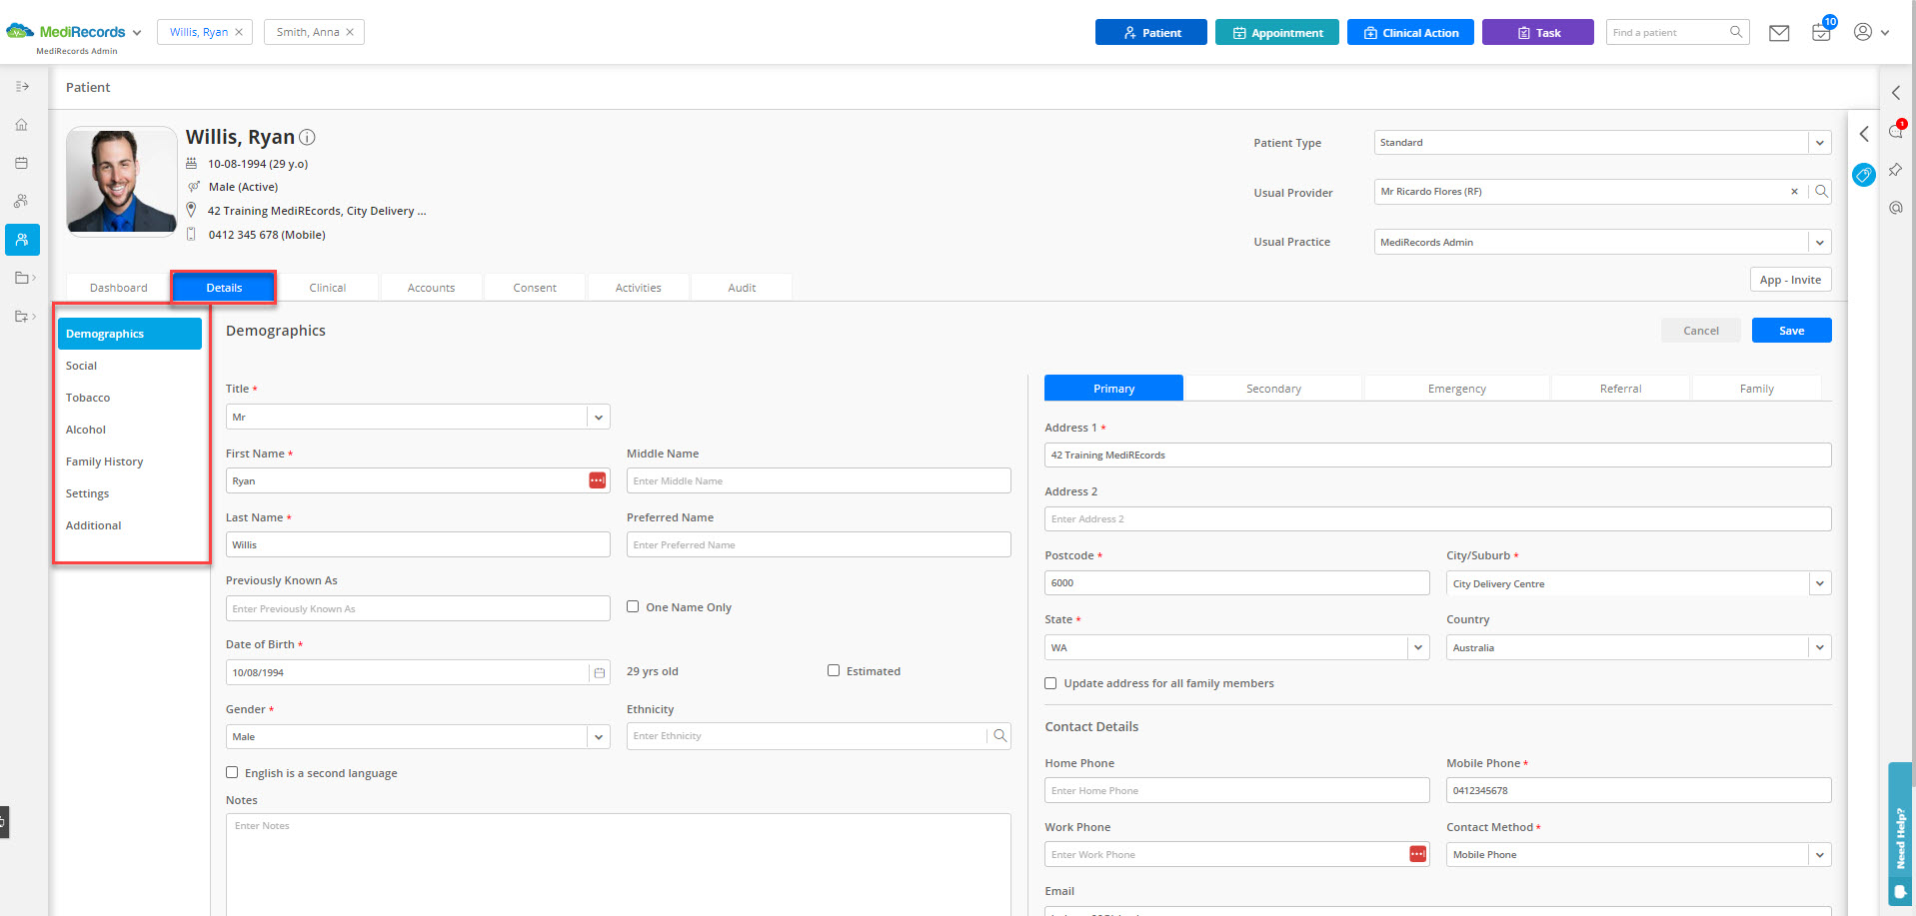Open the blue tag icon on right side
Image resolution: width=1916 pixels, height=916 pixels.
(1863, 175)
